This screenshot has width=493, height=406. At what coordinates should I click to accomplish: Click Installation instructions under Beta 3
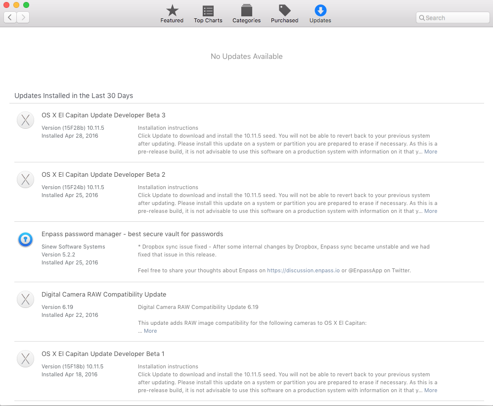[168, 128]
